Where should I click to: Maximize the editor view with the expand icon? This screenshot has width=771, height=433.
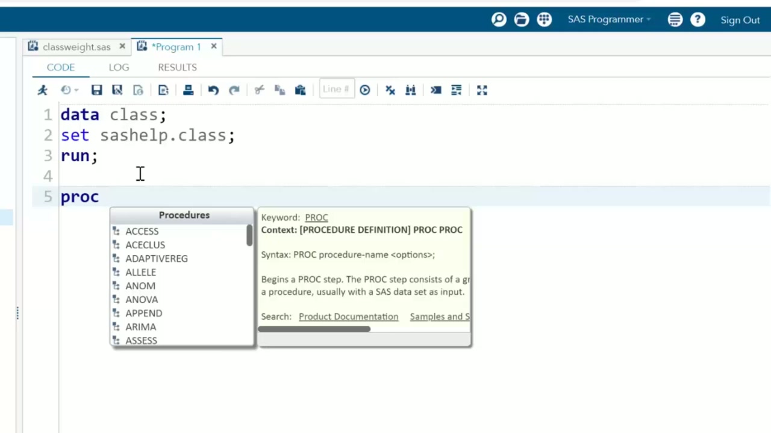482,90
